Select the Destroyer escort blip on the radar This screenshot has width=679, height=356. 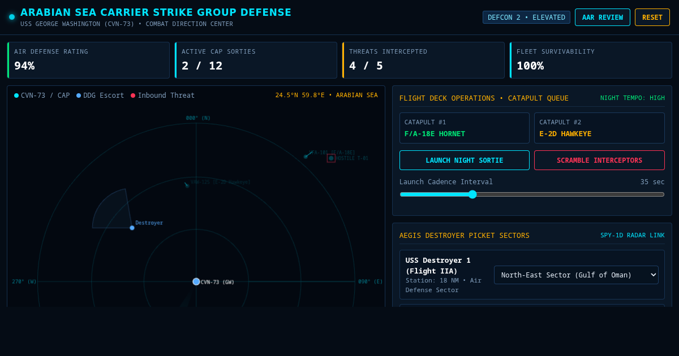pos(132,228)
